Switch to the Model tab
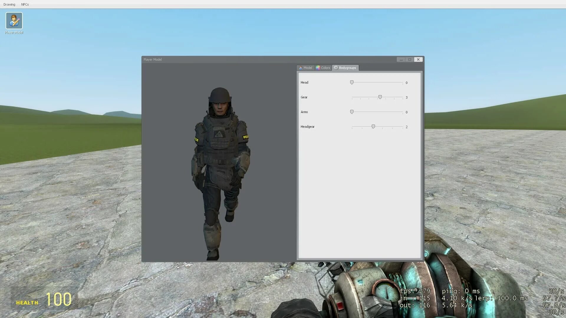Viewport: 566px width, 318px height. (305, 68)
